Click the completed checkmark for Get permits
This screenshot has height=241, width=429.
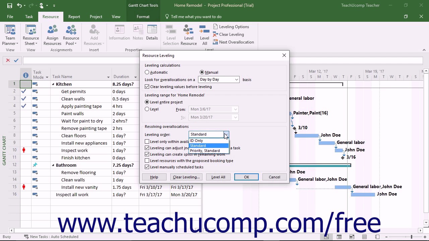click(x=23, y=91)
